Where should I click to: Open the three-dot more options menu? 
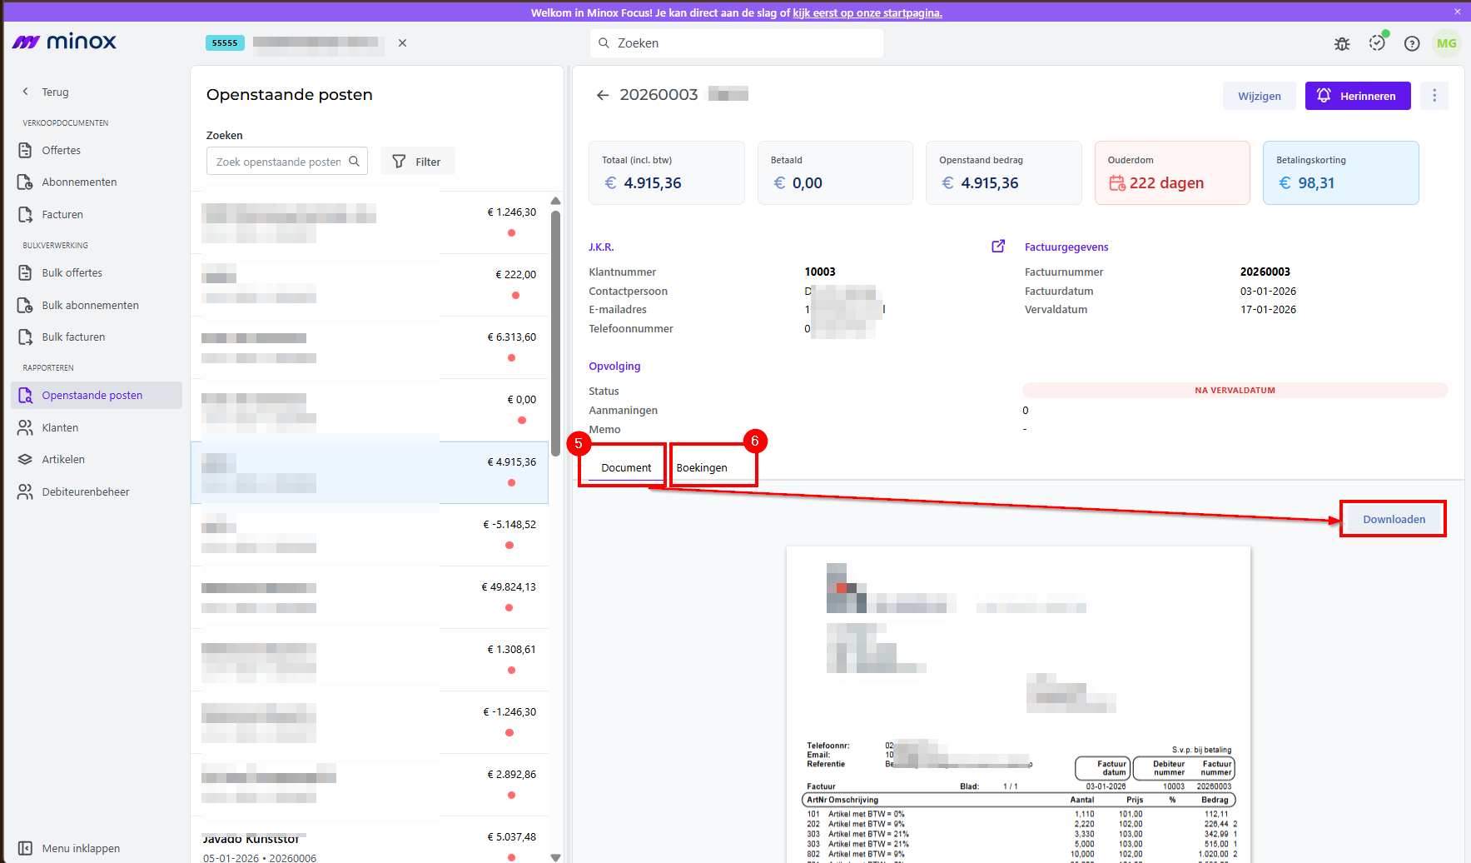click(x=1434, y=96)
